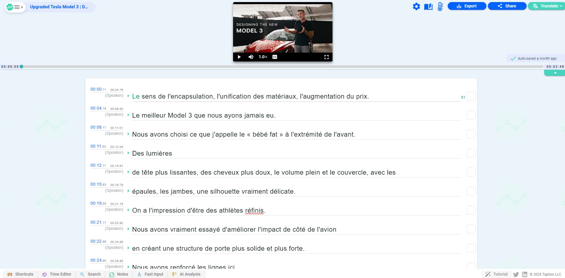Click the 00:02:48 total duration label
This screenshot has width=565, height=278.
[x=555, y=67]
